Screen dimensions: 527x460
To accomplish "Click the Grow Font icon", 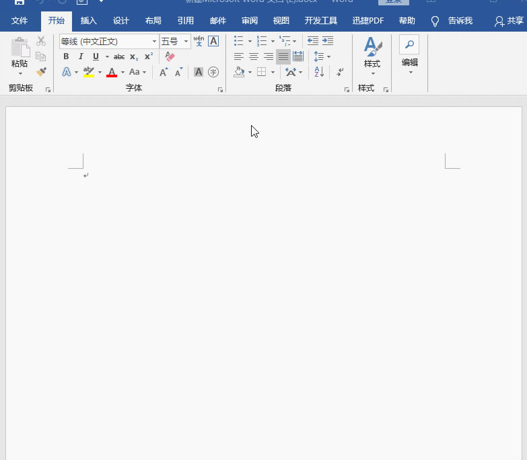I will pos(164,72).
